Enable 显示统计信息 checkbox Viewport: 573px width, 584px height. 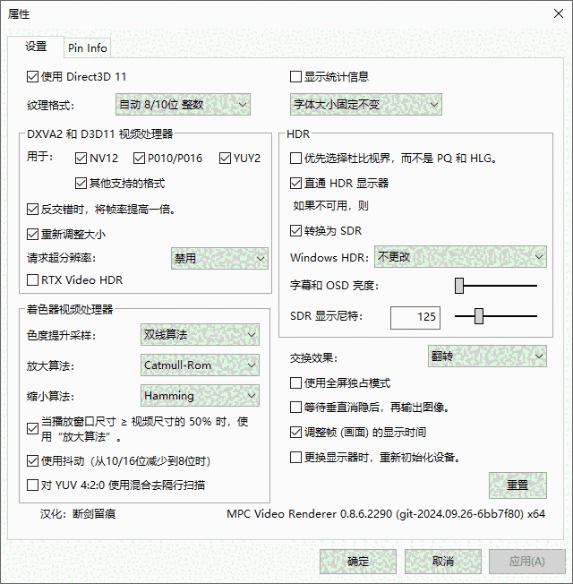point(296,77)
